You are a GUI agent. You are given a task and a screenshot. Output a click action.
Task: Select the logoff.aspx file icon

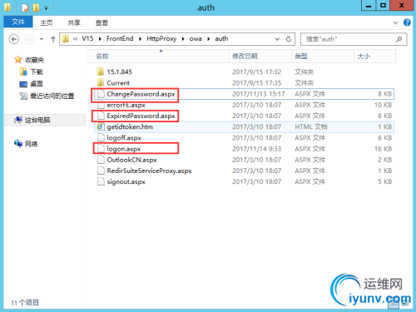tap(101, 138)
